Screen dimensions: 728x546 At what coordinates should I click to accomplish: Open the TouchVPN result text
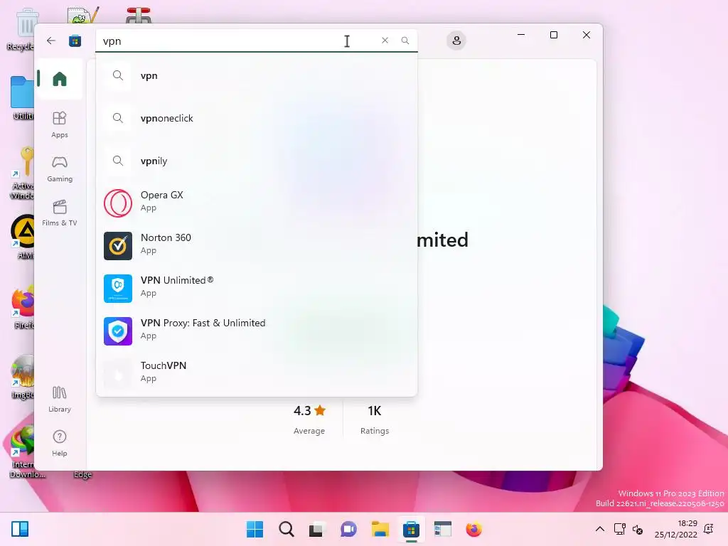[x=164, y=366]
